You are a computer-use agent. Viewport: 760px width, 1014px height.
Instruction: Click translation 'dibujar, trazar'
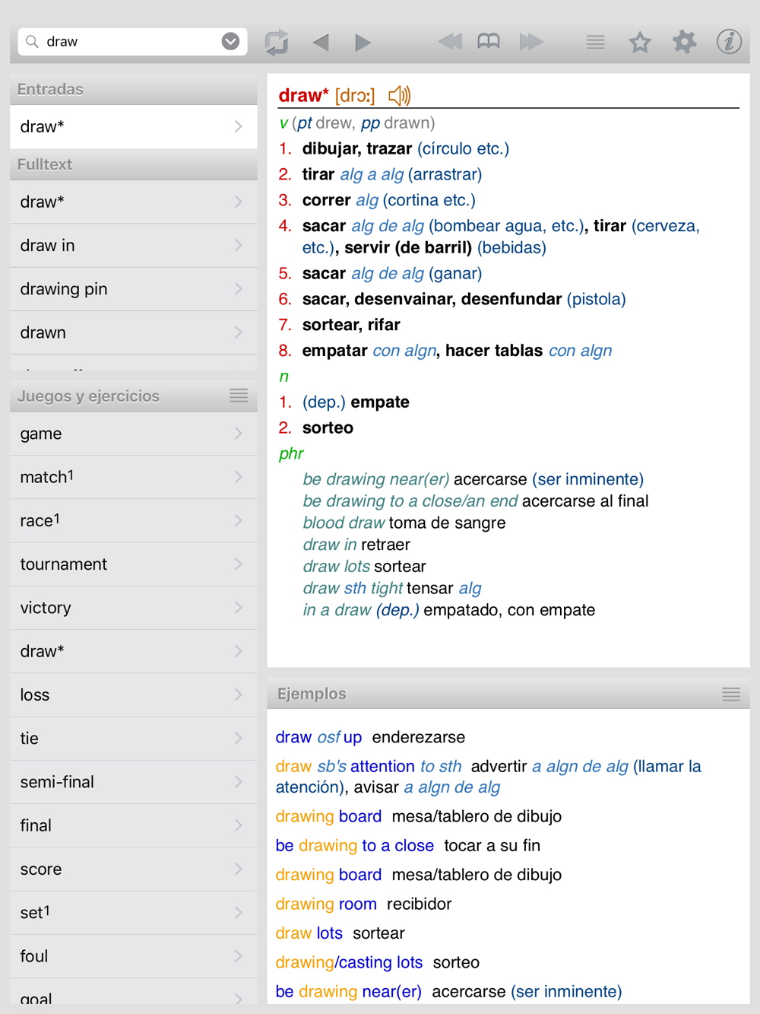[357, 148]
